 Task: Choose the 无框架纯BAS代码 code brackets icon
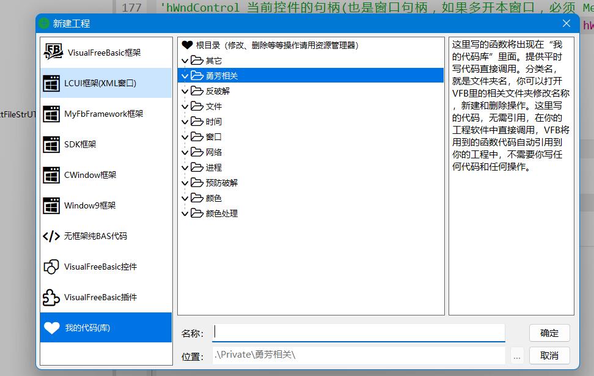51,236
